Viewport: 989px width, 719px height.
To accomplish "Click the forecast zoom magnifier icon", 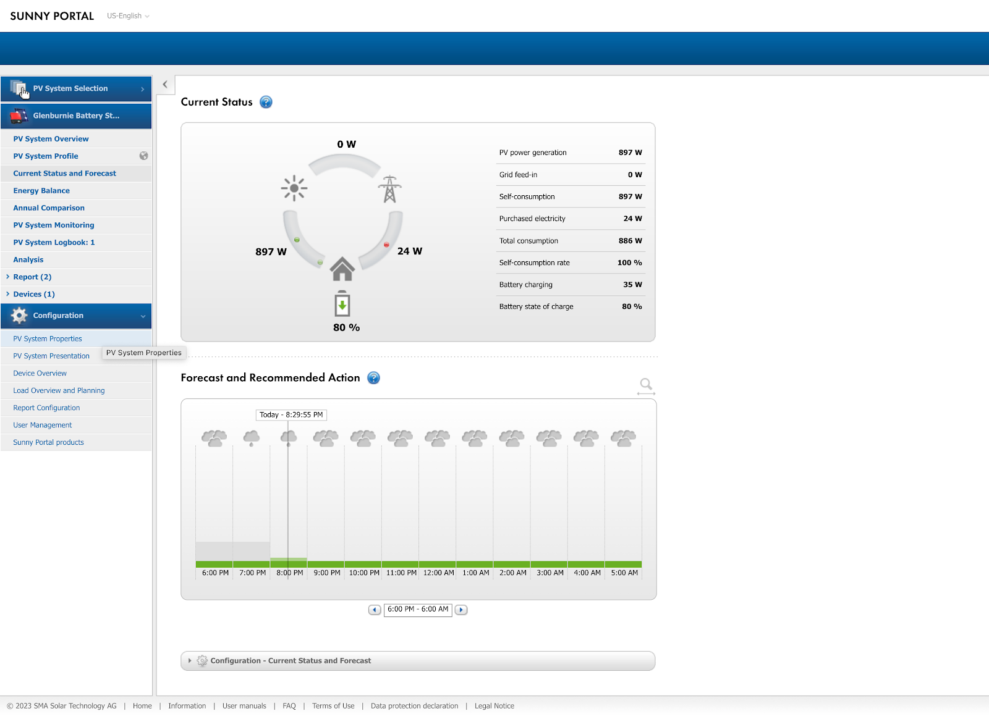I will click(646, 387).
